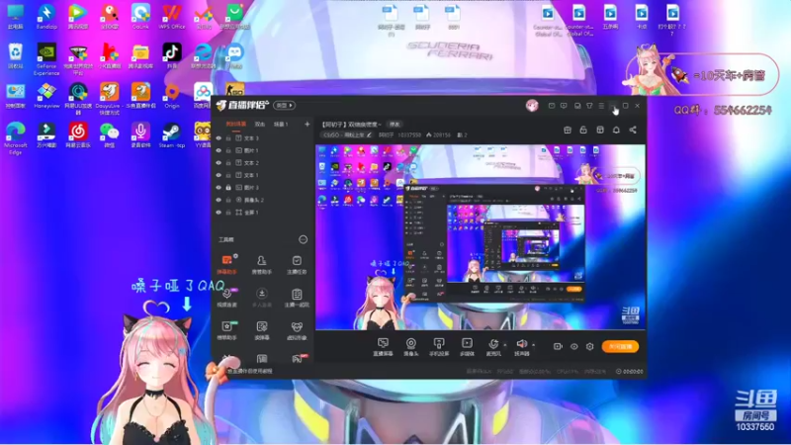Expand speaker options arrow

[x=533, y=345]
